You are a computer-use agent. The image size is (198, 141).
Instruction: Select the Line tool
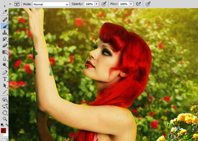coord(5,92)
